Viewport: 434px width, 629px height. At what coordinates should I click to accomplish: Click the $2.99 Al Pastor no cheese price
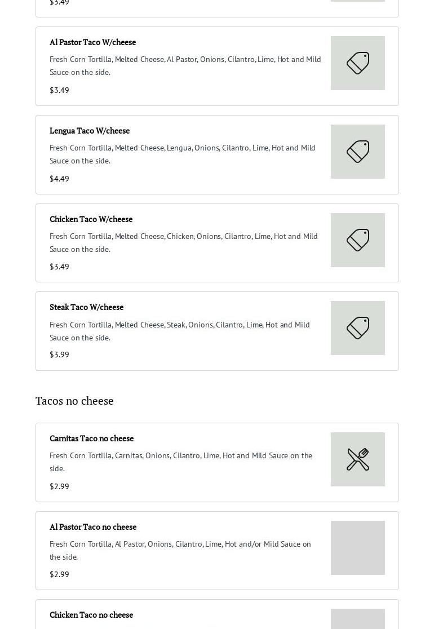[59, 574]
